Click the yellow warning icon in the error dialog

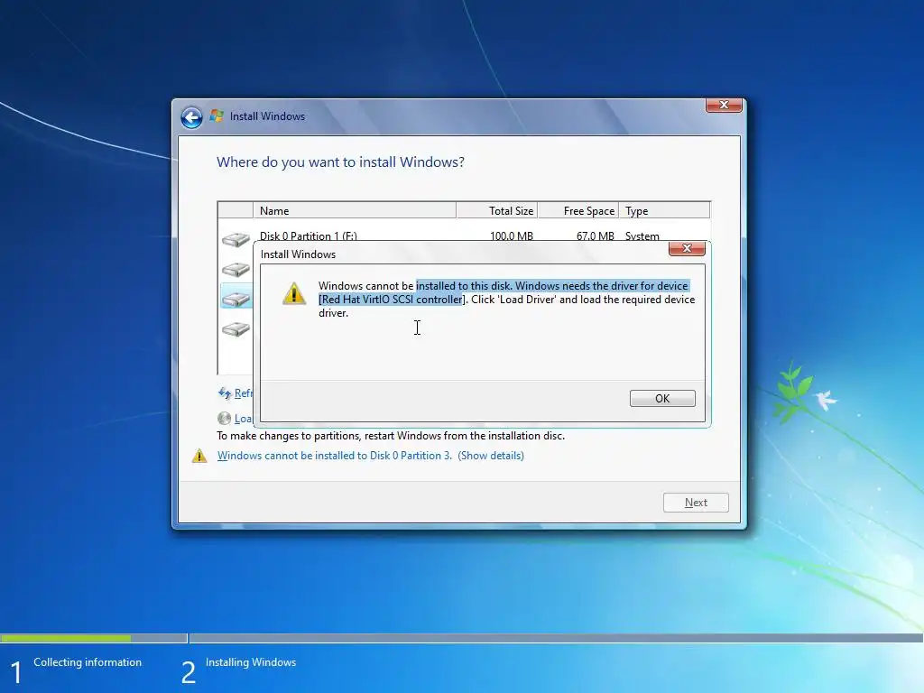294,293
